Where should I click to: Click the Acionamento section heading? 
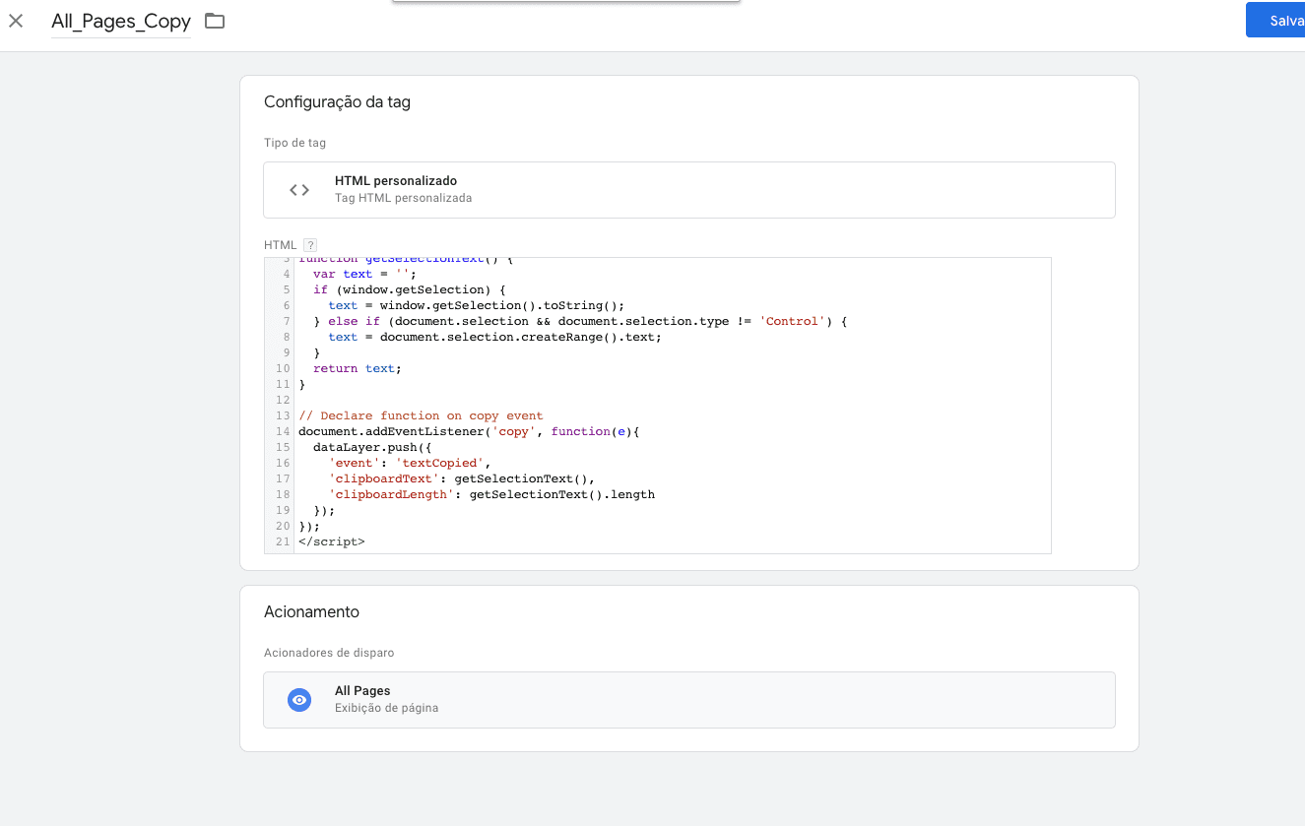[311, 612]
